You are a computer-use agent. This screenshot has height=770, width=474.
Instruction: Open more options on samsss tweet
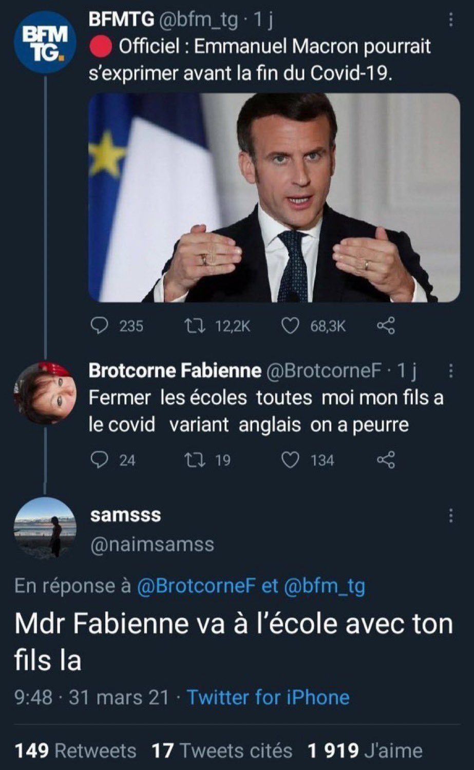pos(450,515)
